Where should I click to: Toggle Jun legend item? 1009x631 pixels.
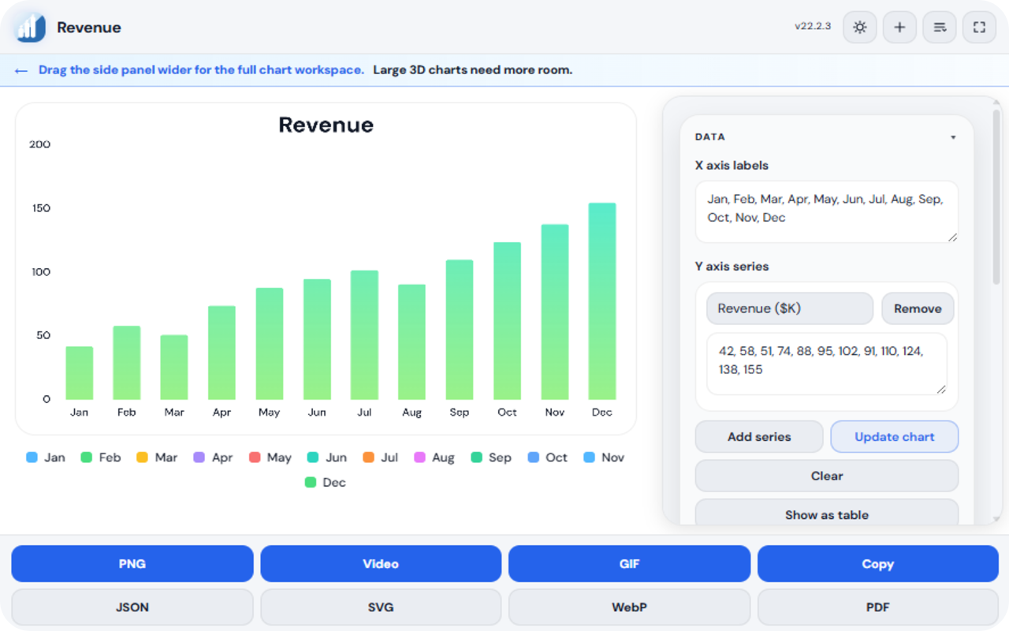(327, 457)
